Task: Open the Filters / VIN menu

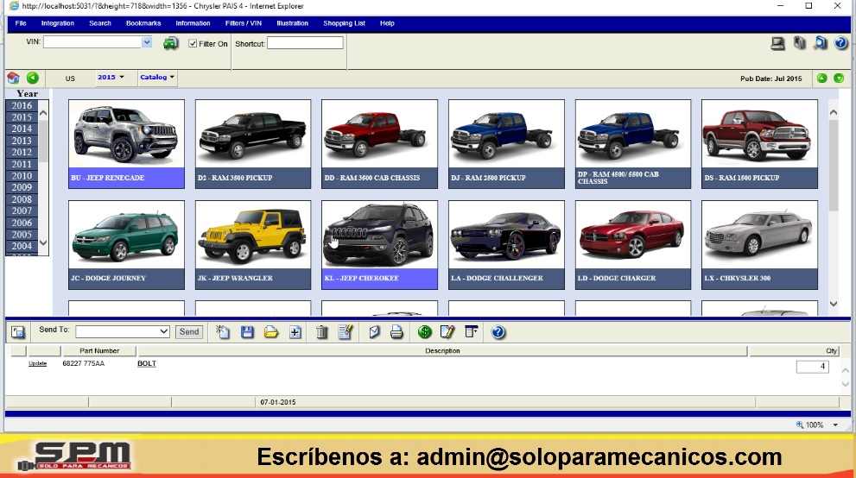Action: 244,23
